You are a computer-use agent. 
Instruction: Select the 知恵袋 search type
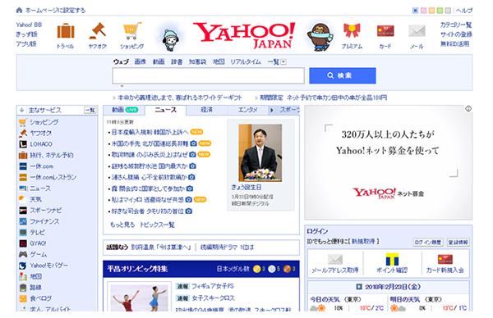[197, 61]
